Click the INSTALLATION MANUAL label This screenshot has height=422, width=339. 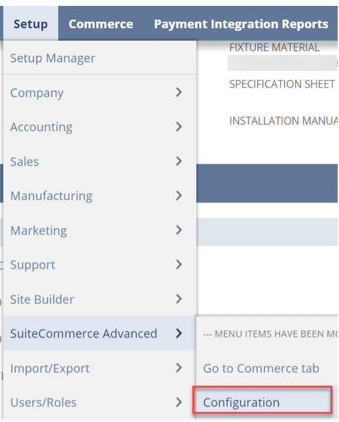tap(283, 121)
